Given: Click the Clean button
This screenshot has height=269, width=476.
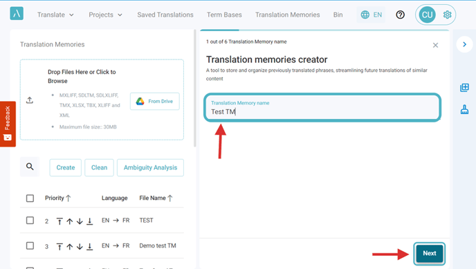Looking at the screenshot, I should (99, 167).
